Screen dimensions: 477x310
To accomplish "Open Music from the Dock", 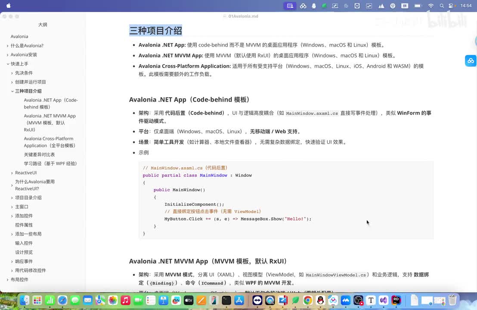I will [125, 301].
